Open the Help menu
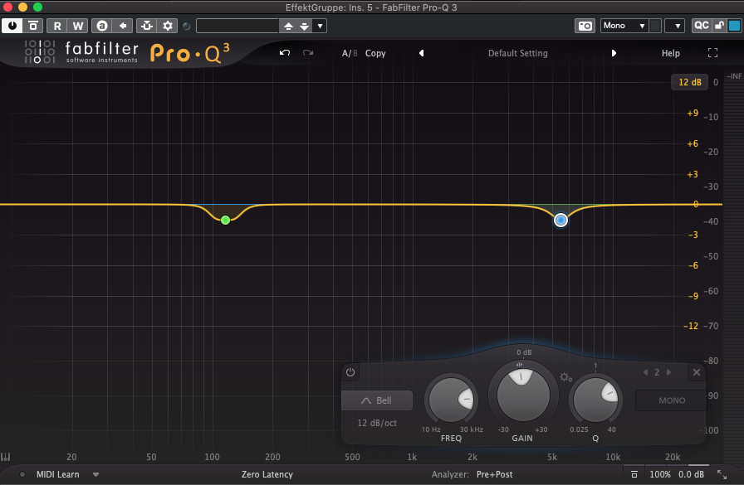The height and width of the screenshot is (485, 744). [670, 53]
